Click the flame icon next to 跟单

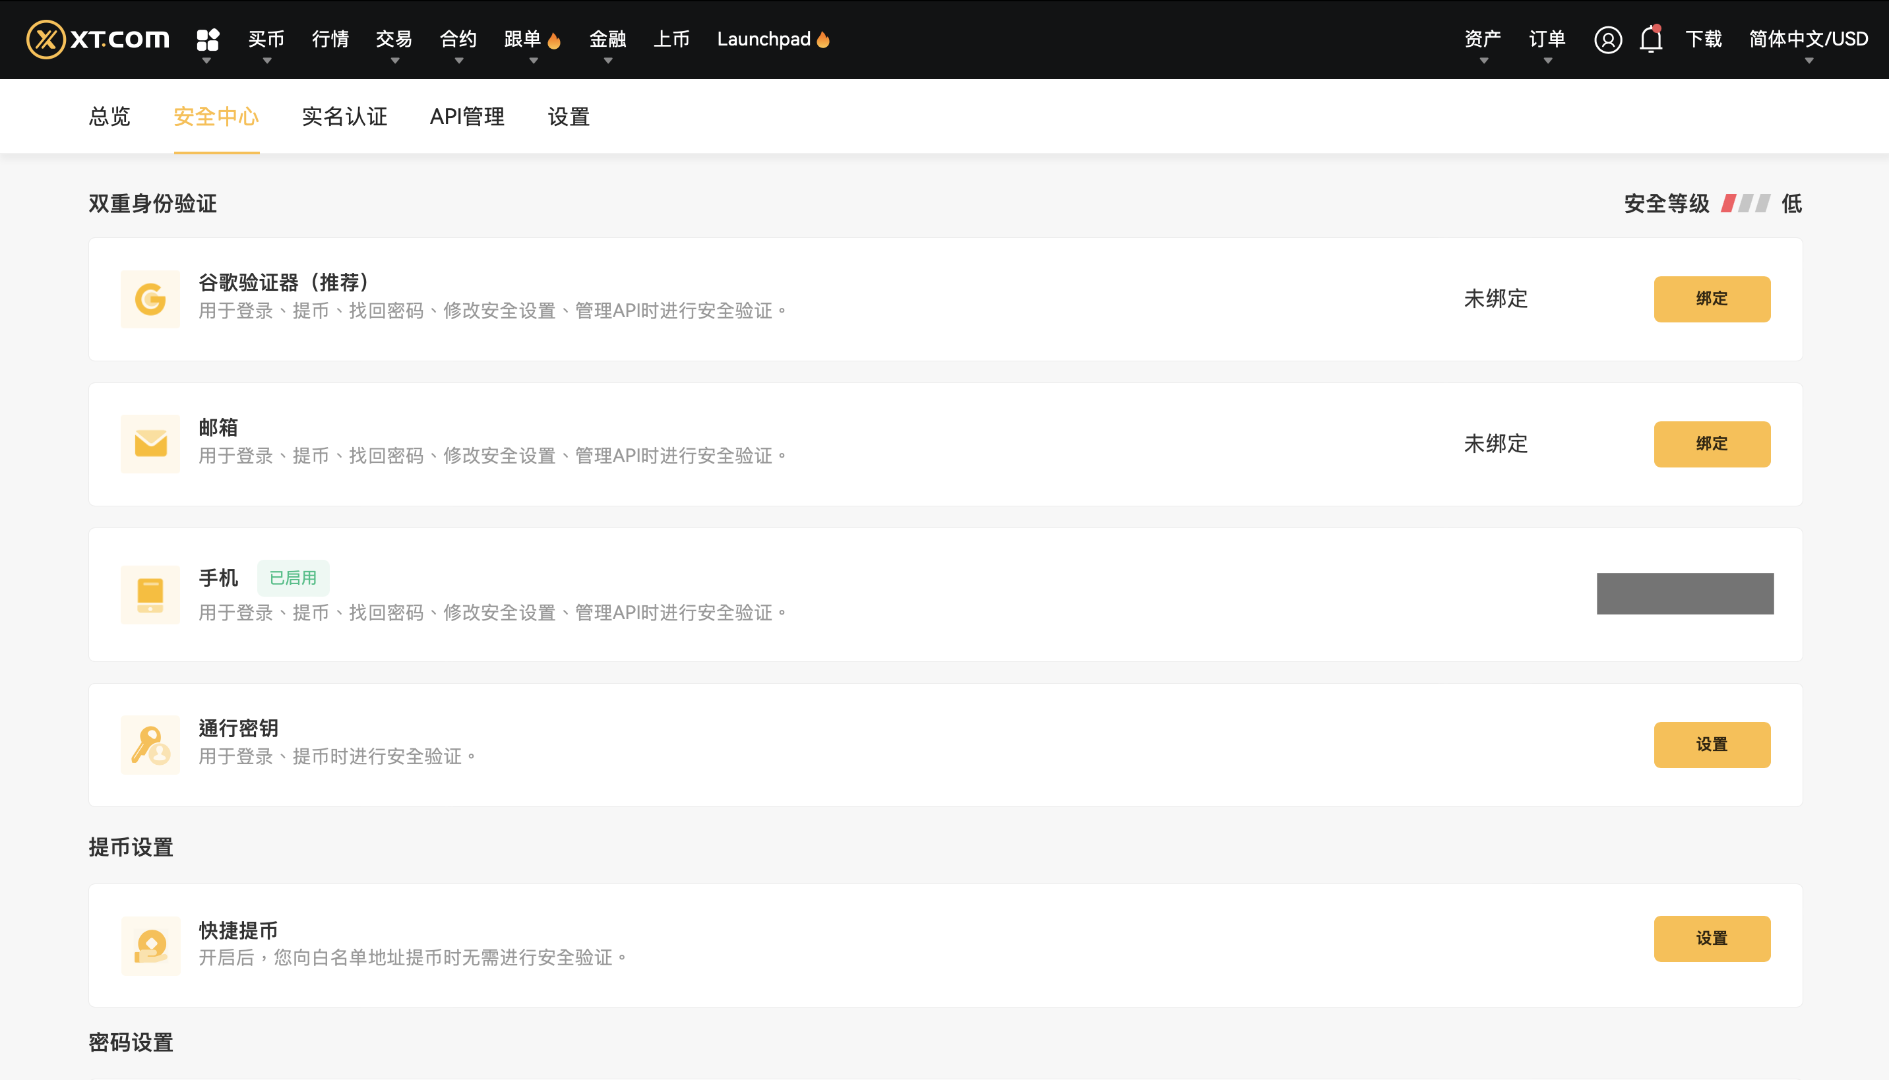coord(553,40)
